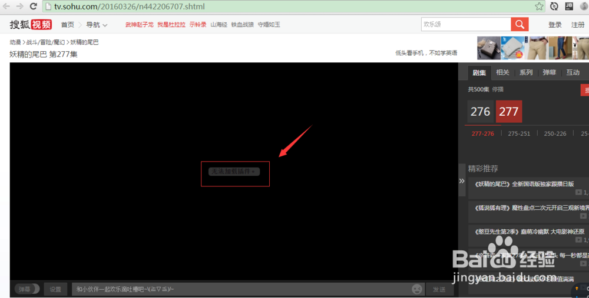Click 注册 to register
Viewport: 589px width, 298px height.
[x=578, y=25]
